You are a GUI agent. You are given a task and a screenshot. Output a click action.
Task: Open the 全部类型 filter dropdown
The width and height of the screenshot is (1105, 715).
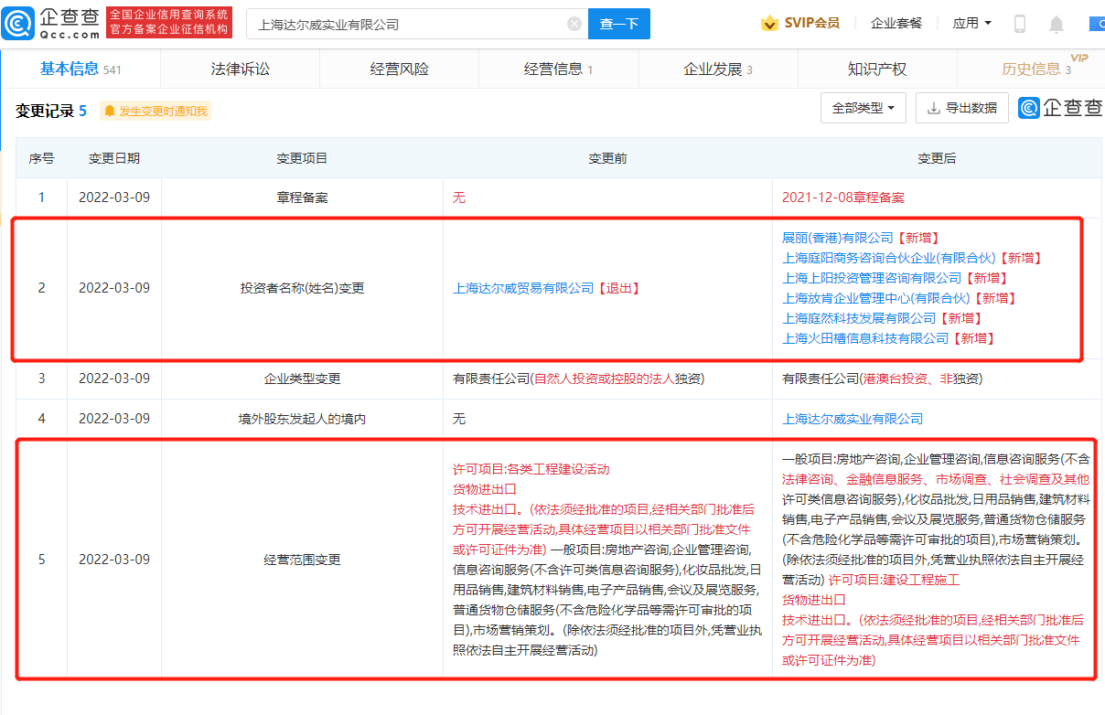[x=864, y=108]
